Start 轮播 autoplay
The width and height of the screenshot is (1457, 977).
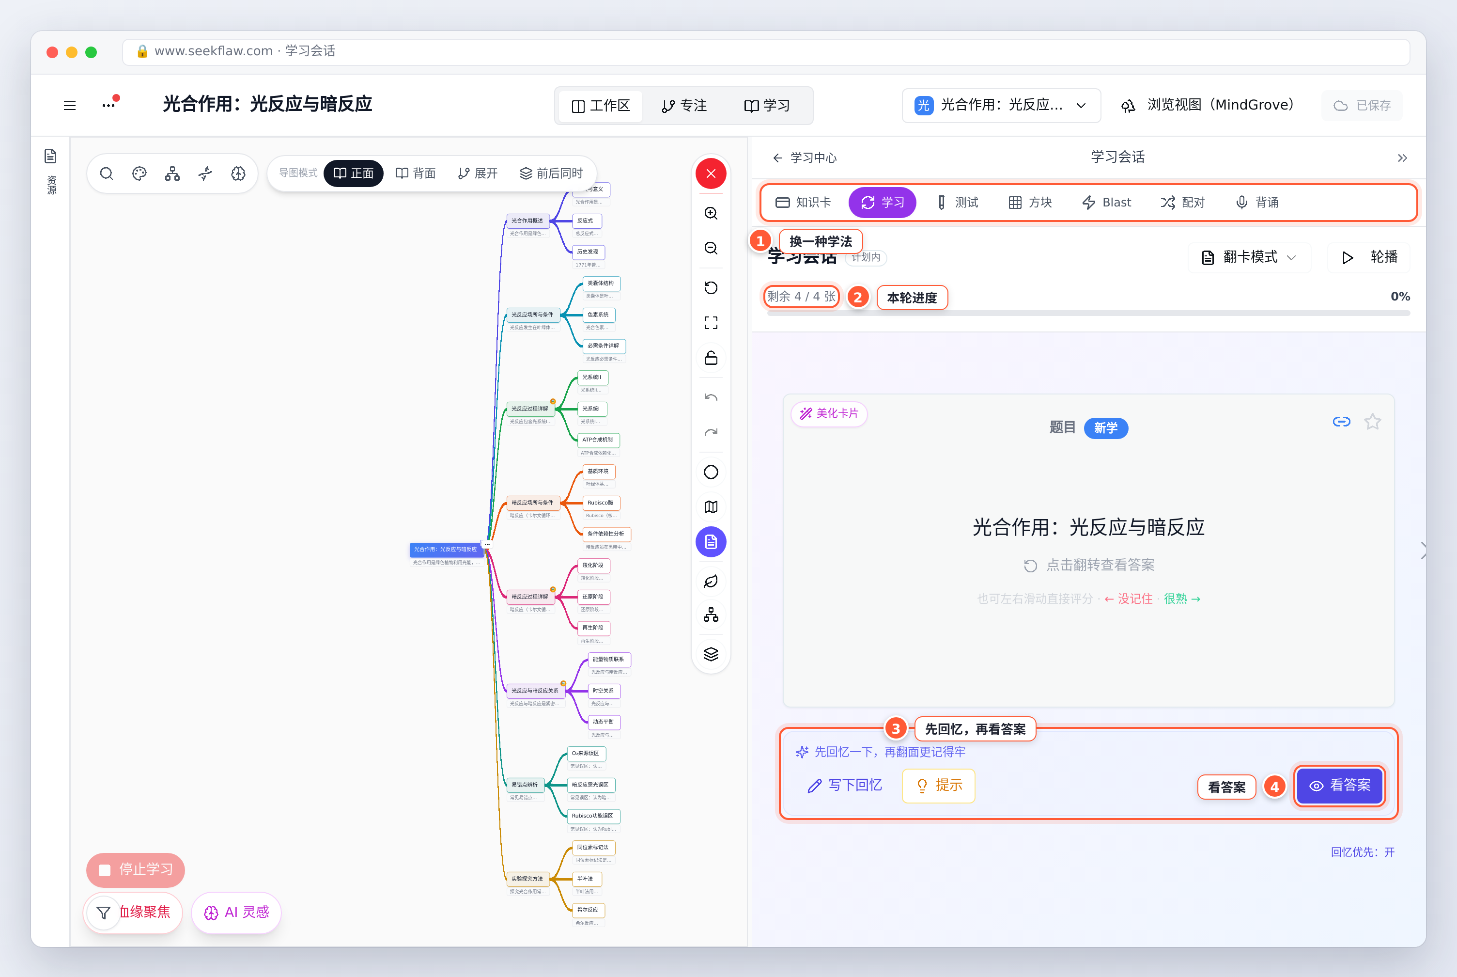click(x=1369, y=257)
